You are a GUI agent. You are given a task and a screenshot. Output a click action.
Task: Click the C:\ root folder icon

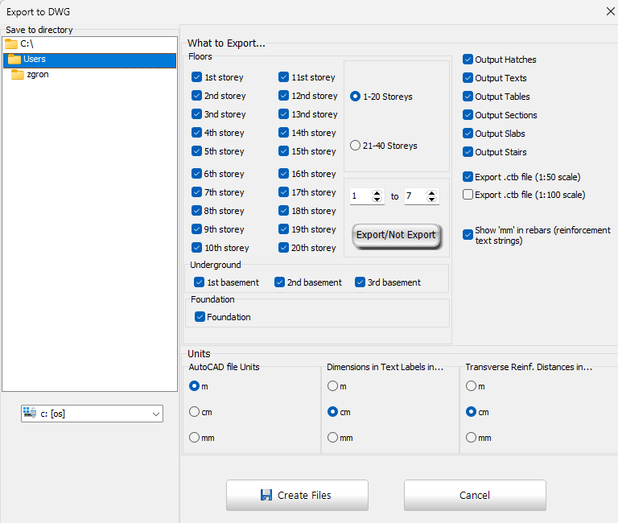pyautogui.click(x=10, y=43)
